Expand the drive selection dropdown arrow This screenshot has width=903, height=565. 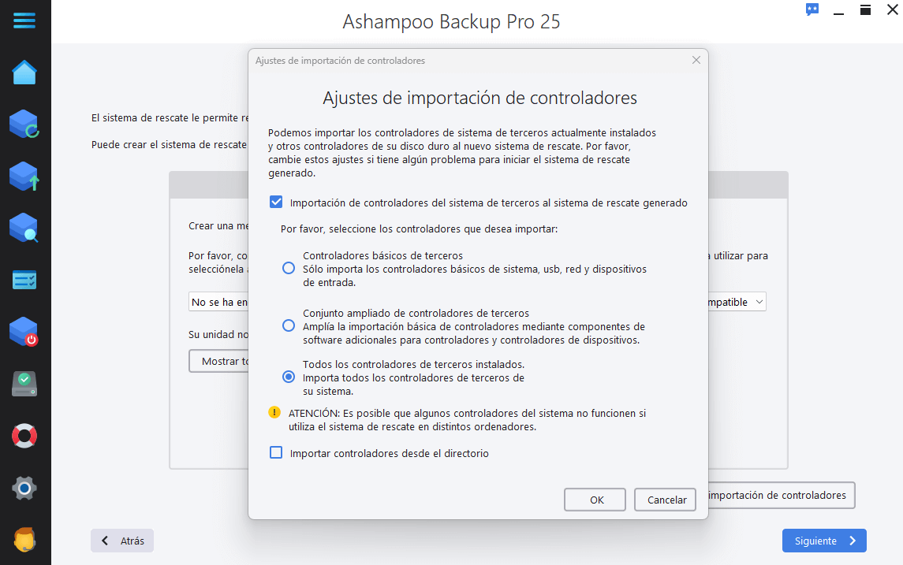click(x=759, y=302)
